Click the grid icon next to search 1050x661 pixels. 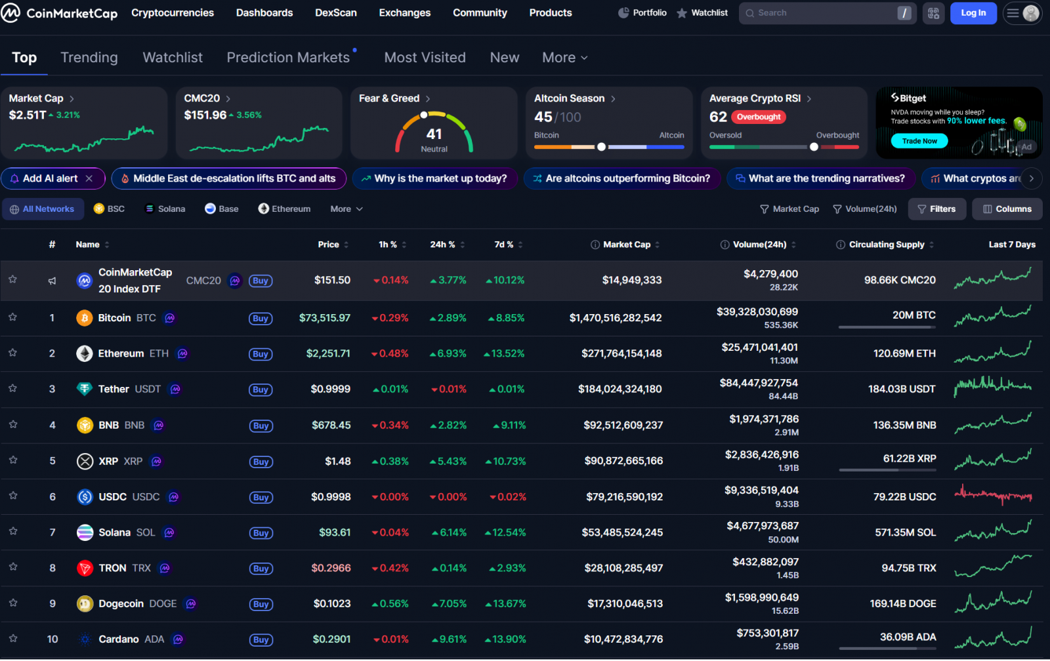[933, 12]
